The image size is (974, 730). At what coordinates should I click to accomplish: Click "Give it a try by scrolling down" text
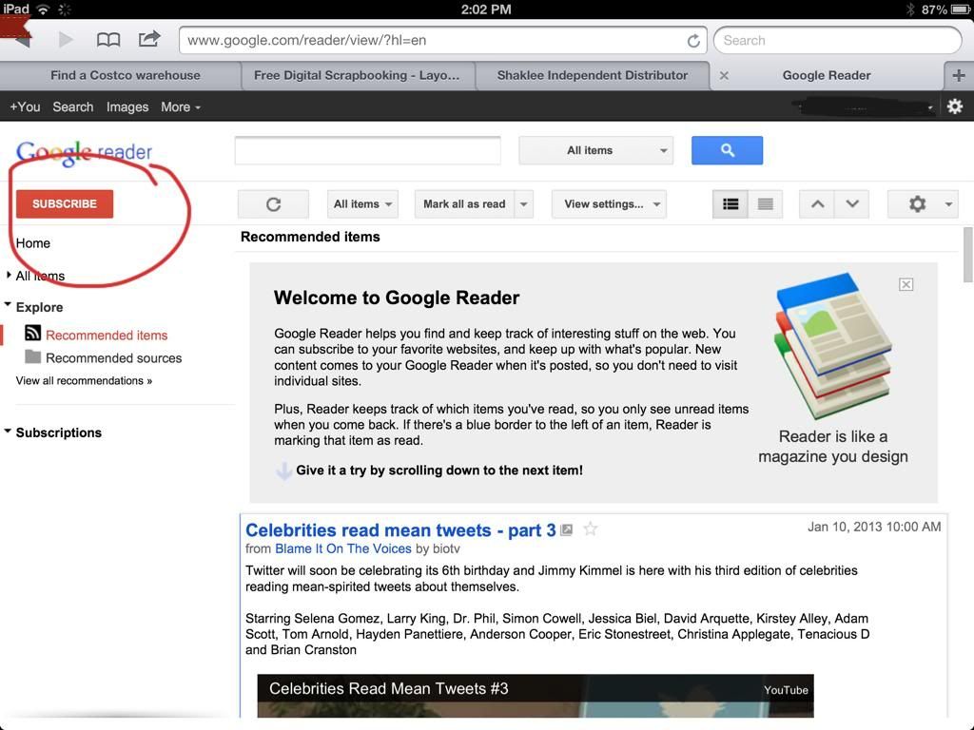439,471
